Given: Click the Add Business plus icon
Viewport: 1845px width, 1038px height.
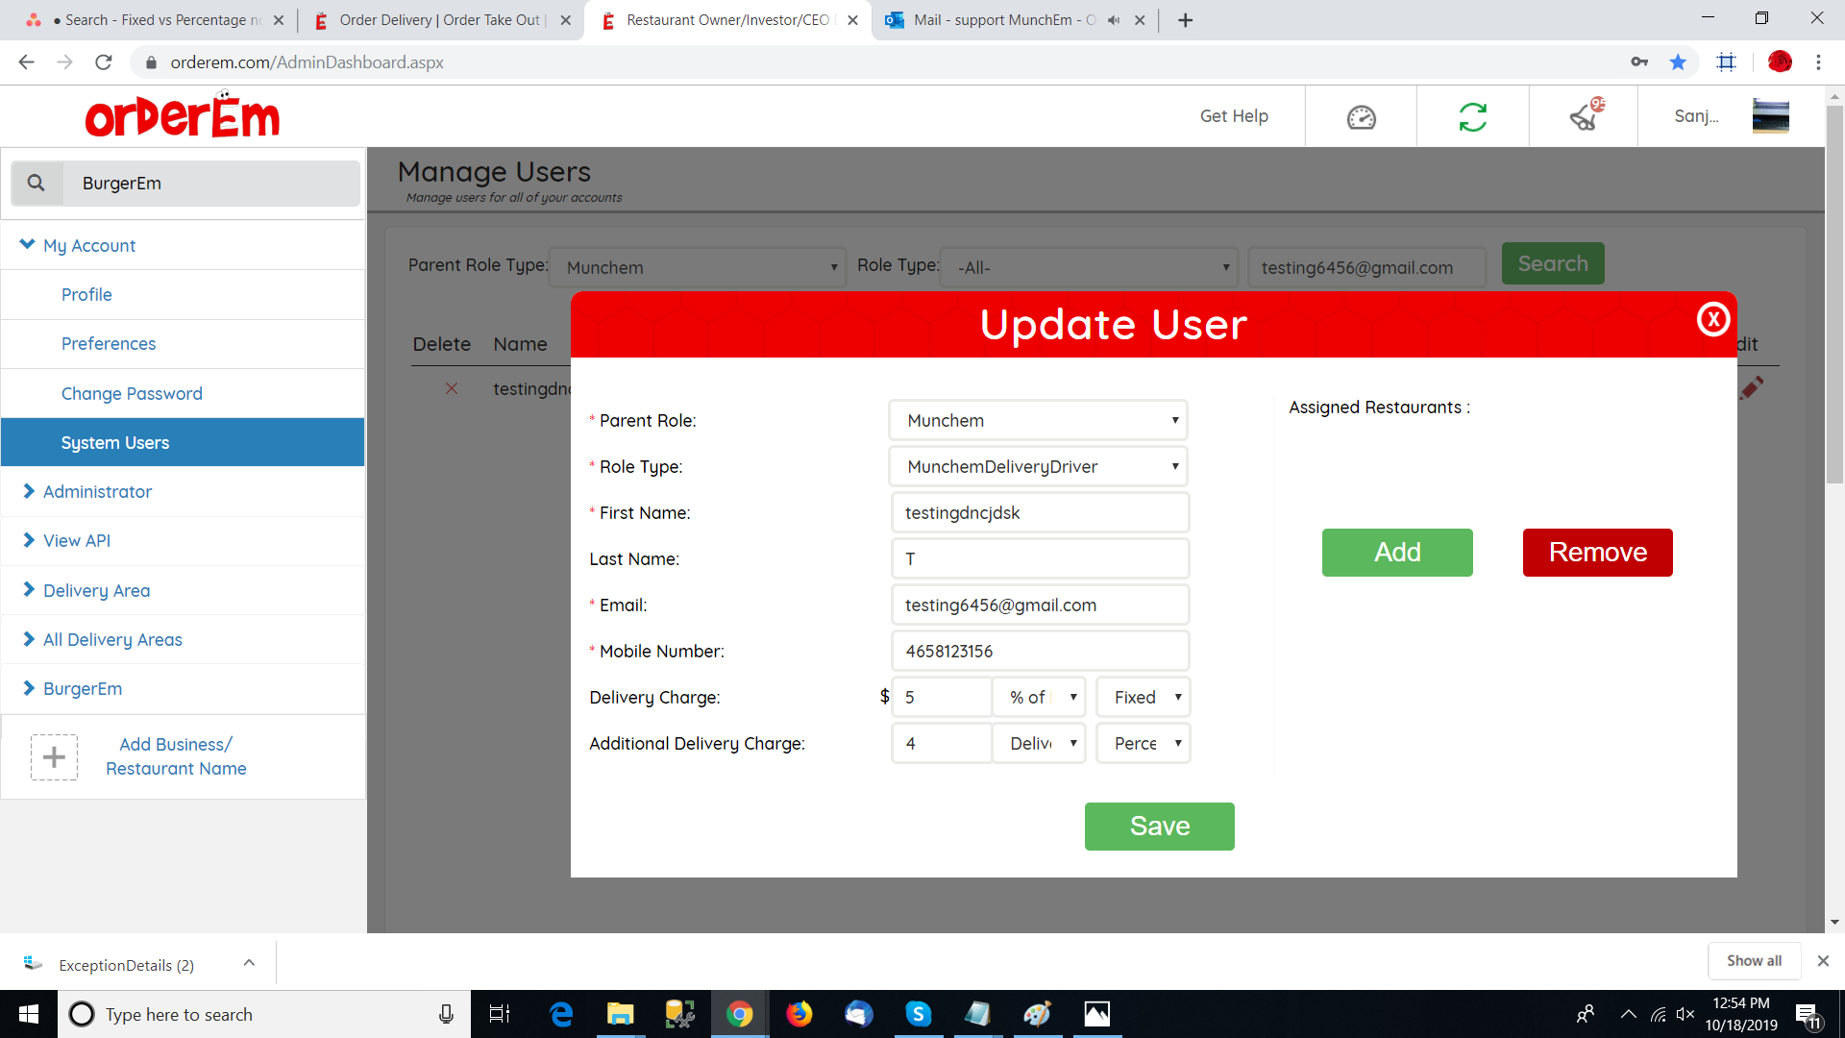Looking at the screenshot, I should [x=54, y=756].
